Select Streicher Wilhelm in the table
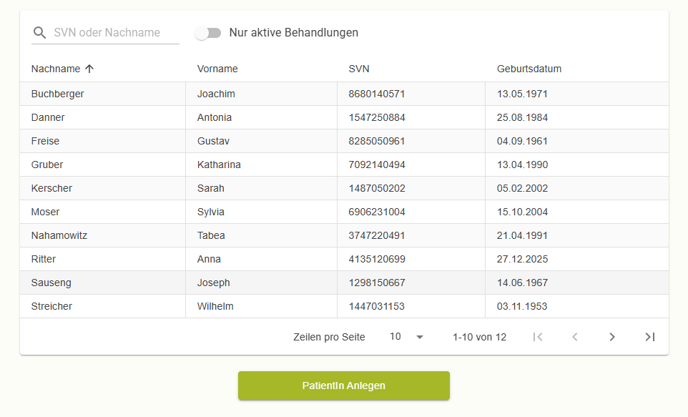 (x=215, y=306)
